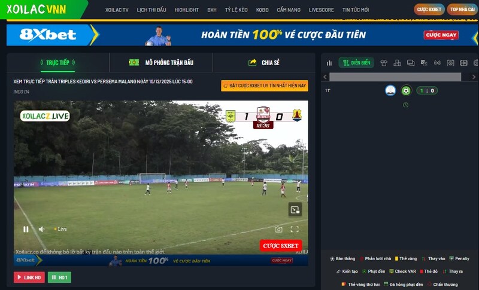Take a screenshot with the camera icon
The image size is (479, 290).
point(279,229)
